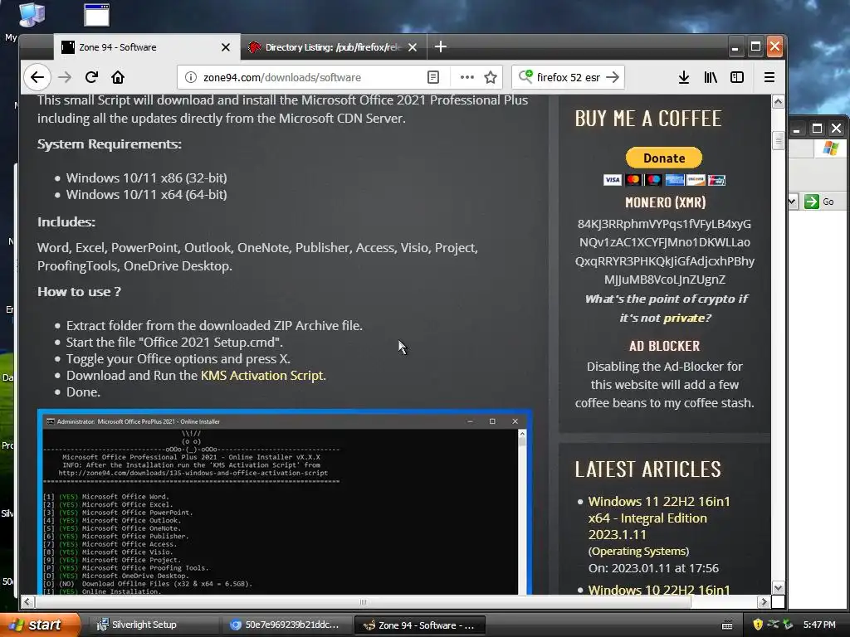The width and height of the screenshot is (850, 637).
Task: Toggle reader view icon
Action: click(433, 77)
